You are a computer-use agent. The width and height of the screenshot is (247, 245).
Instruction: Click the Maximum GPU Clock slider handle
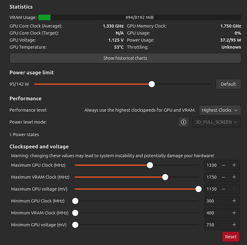[x=150, y=165]
